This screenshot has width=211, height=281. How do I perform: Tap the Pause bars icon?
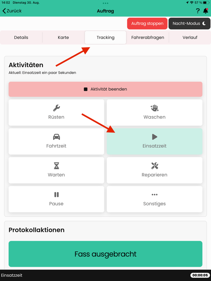pos(56,195)
